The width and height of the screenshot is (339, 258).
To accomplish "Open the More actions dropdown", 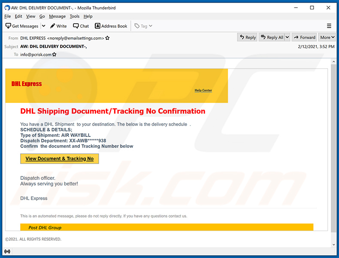I will point(327,37).
